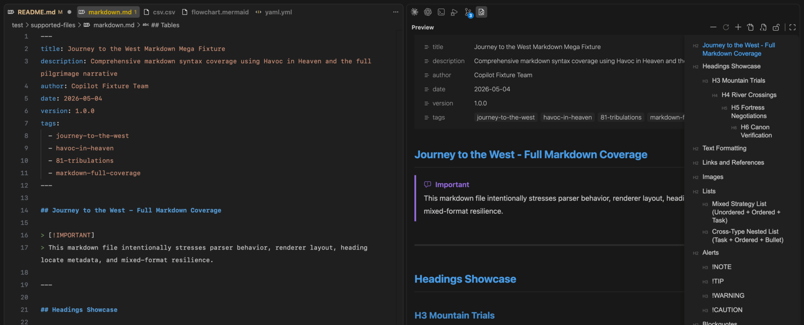Open the flowchart.mermaid tab
The width and height of the screenshot is (804, 325).
215,12
